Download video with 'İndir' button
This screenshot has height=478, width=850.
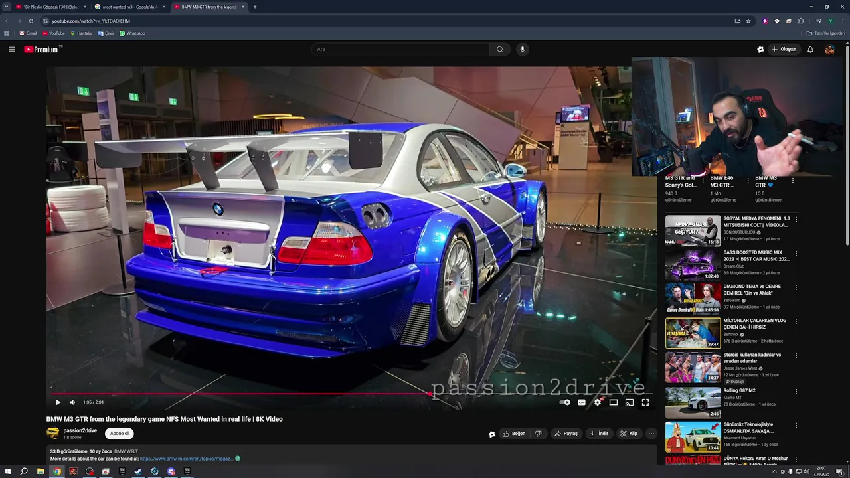click(599, 434)
